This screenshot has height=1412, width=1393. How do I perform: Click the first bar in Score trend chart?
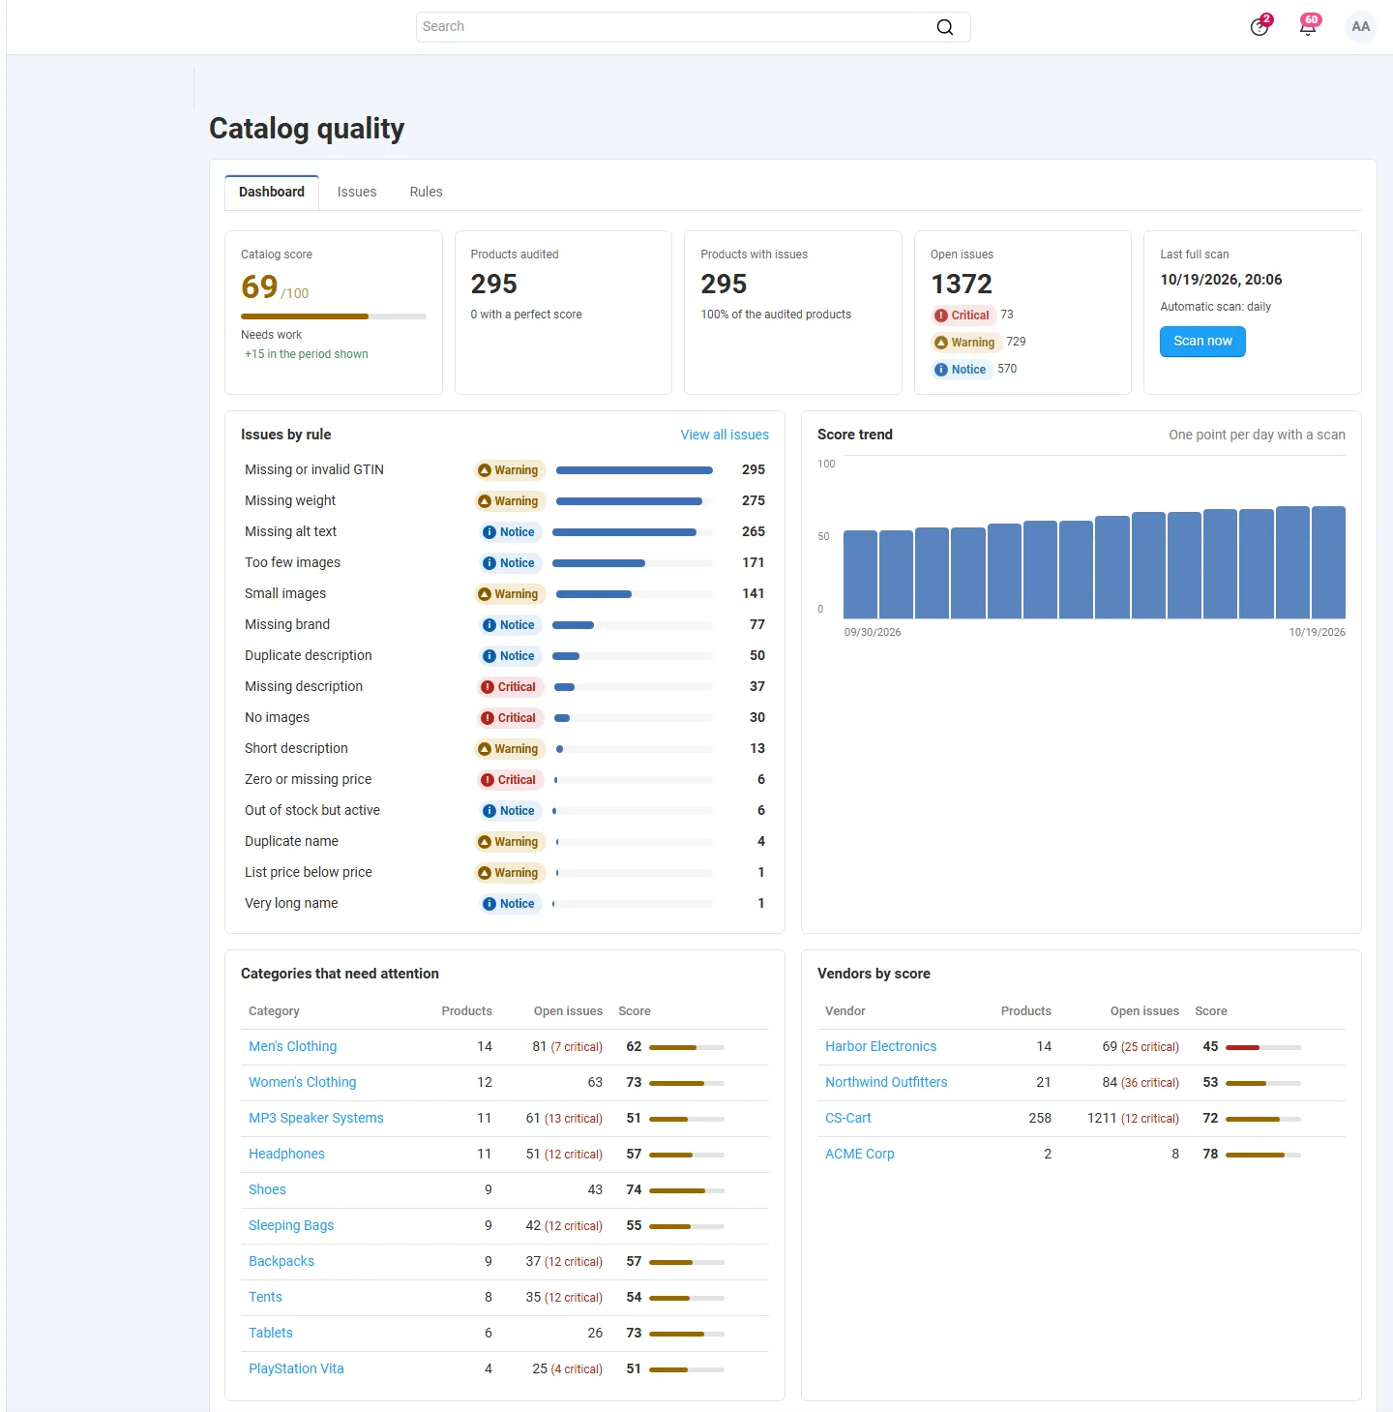point(860,574)
